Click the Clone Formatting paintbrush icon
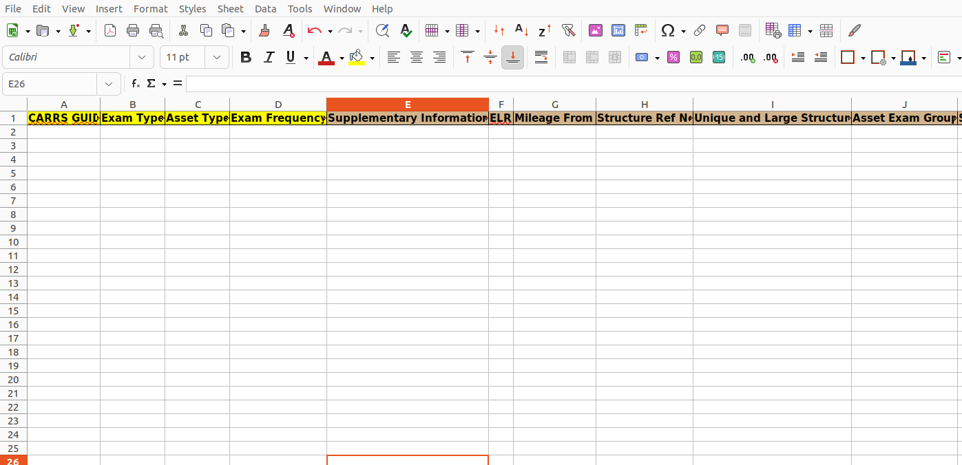 click(264, 30)
